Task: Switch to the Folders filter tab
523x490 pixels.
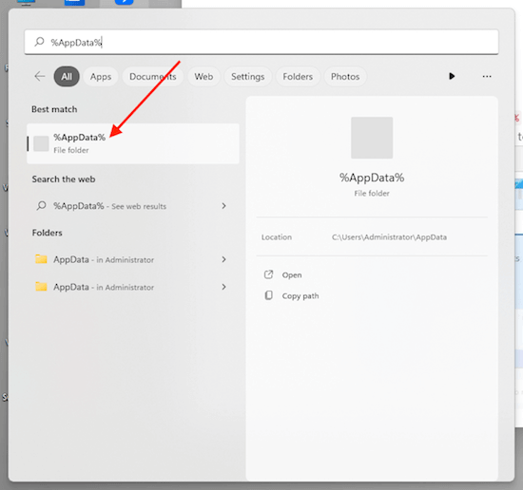Action: [298, 77]
